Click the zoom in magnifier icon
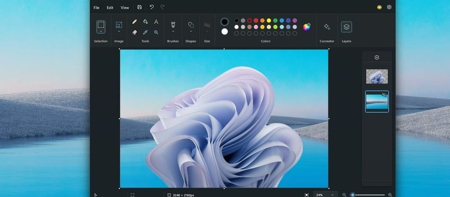The height and width of the screenshot is (197, 450). coord(390,195)
